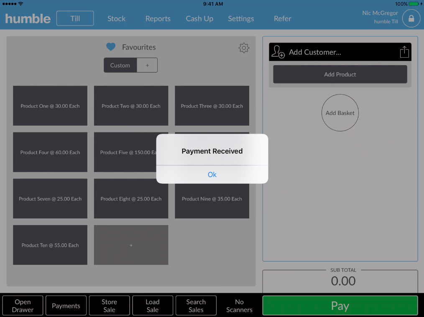Open the Settings tab

tap(241, 19)
